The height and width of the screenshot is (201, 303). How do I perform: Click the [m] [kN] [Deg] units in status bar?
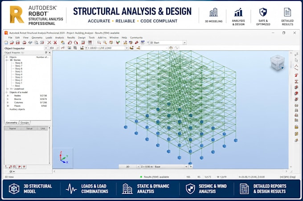(287, 177)
